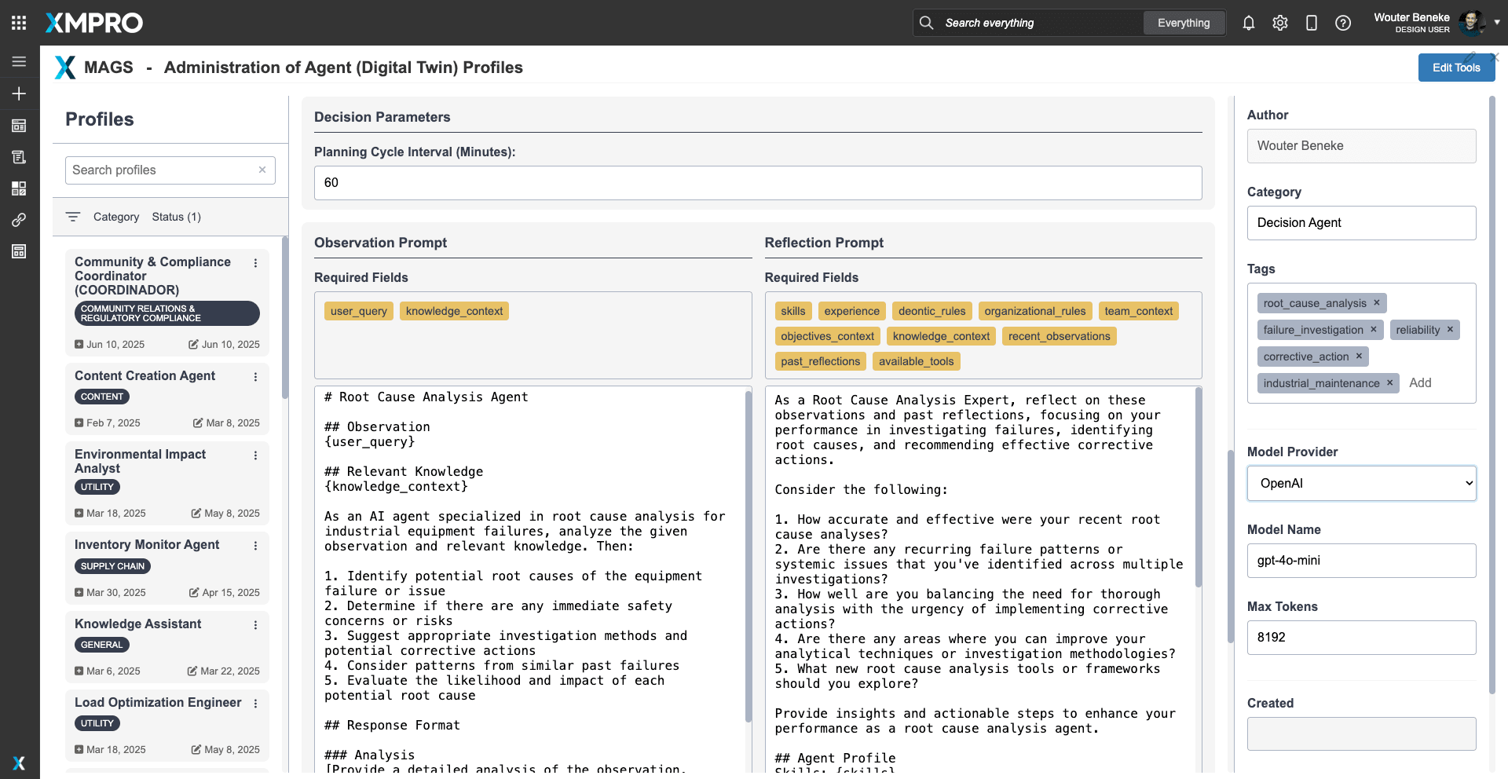Select the Inventory Monitor Agent profile
1508x779 pixels.
tap(147, 545)
